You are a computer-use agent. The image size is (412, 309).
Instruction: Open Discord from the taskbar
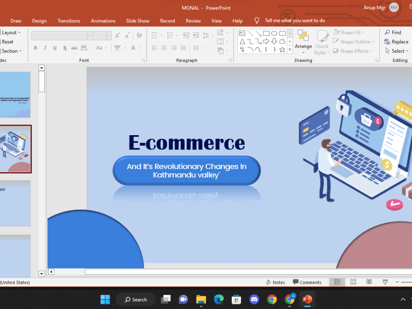[254, 299]
